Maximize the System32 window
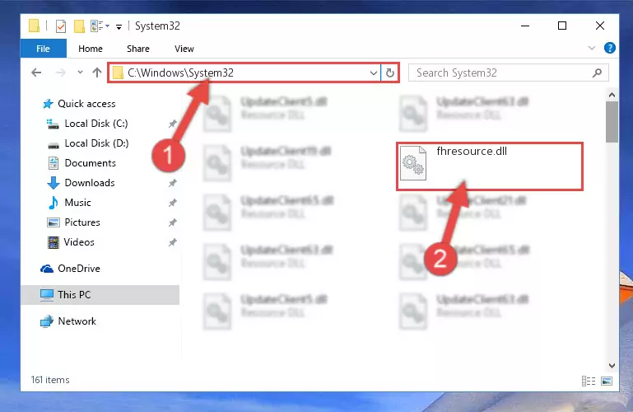Screen dimensions: 633x412 [562, 26]
